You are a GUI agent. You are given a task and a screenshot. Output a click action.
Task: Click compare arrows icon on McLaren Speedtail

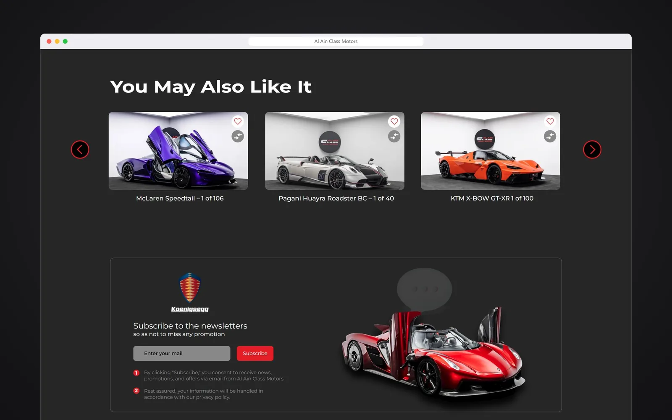pyautogui.click(x=238, y=136)
